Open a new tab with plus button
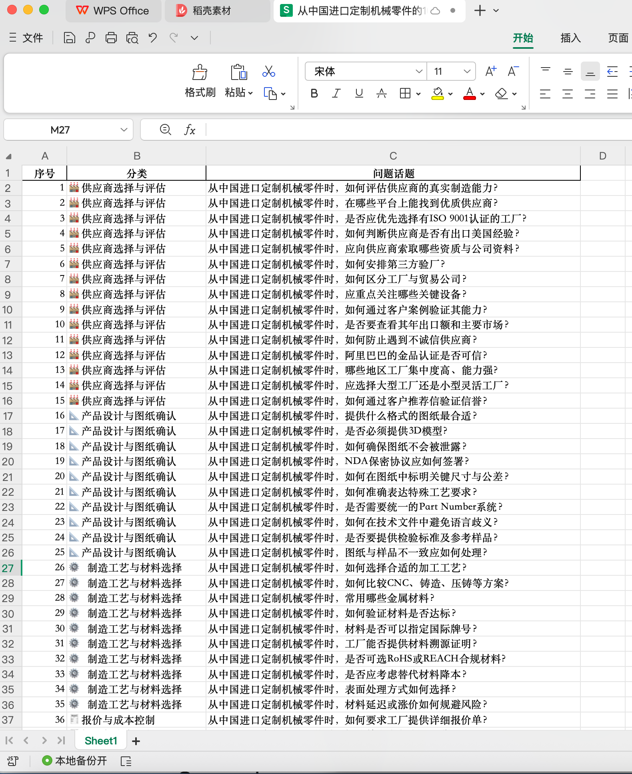632x774 pixels. [x=480, y=11]
